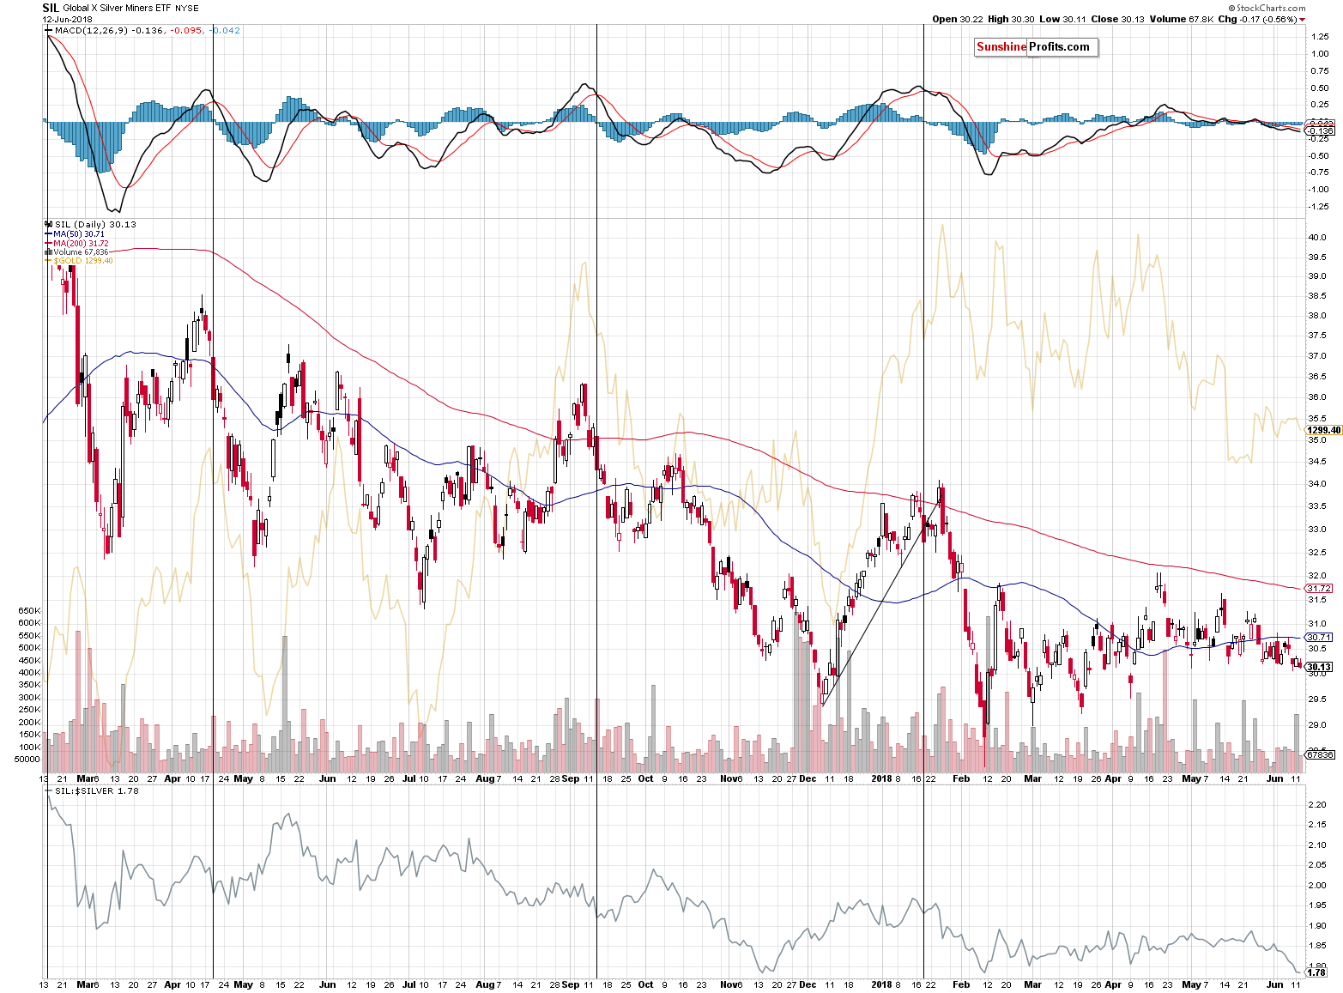Click the blue 30.71 price tag on right axis
Viewport: 1343px width, 993px height.
(1319, 637)
